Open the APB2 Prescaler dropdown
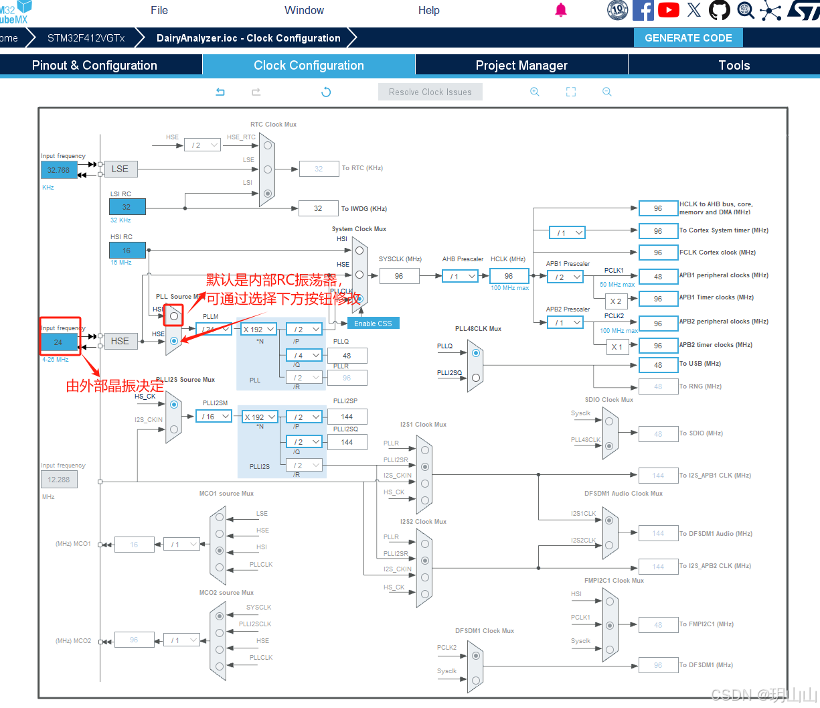The width and height of the screenshot is (820, 708). coord(566,322)
